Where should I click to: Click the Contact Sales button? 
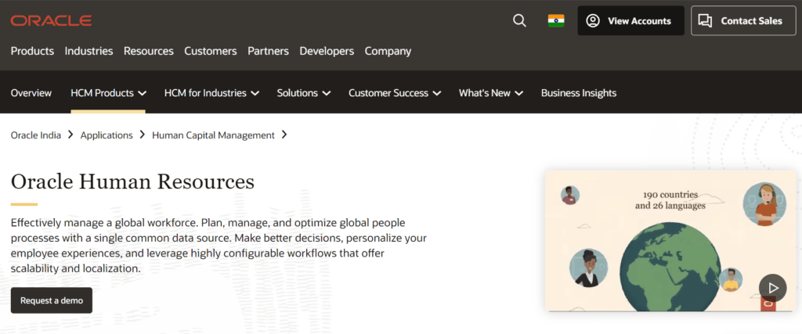743,21
